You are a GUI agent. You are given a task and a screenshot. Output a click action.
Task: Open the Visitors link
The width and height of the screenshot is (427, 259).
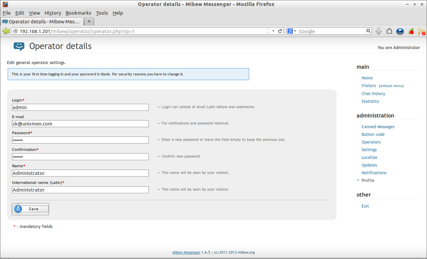point(369,85)
